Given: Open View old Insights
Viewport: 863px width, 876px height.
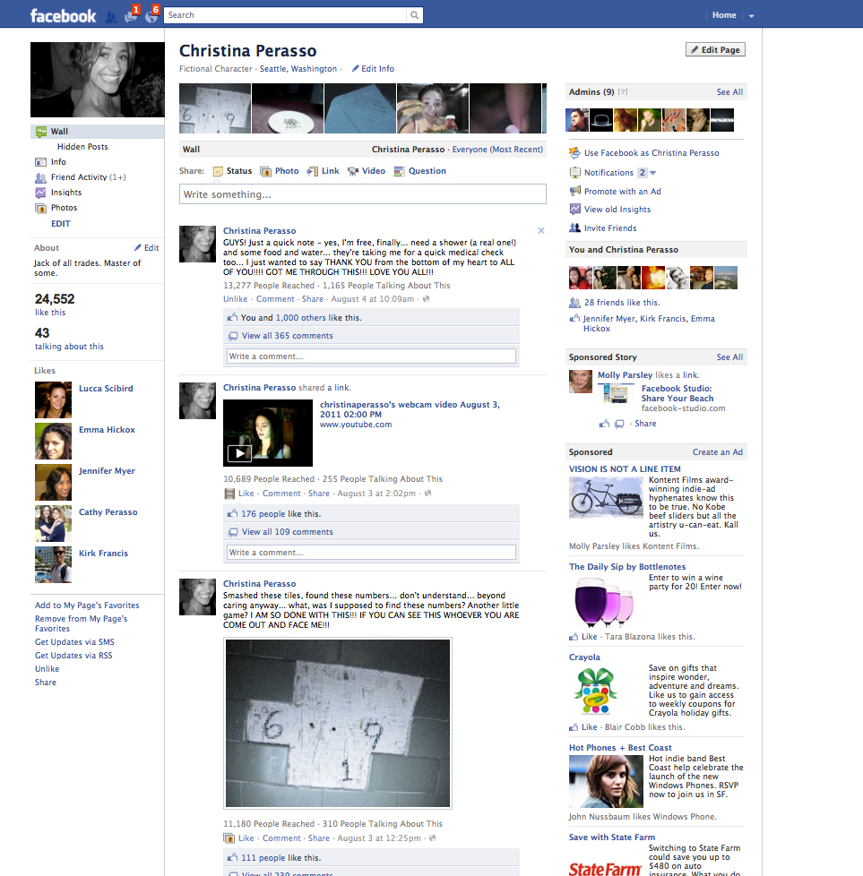Looking at the screenshot, I should click(617, 210).
